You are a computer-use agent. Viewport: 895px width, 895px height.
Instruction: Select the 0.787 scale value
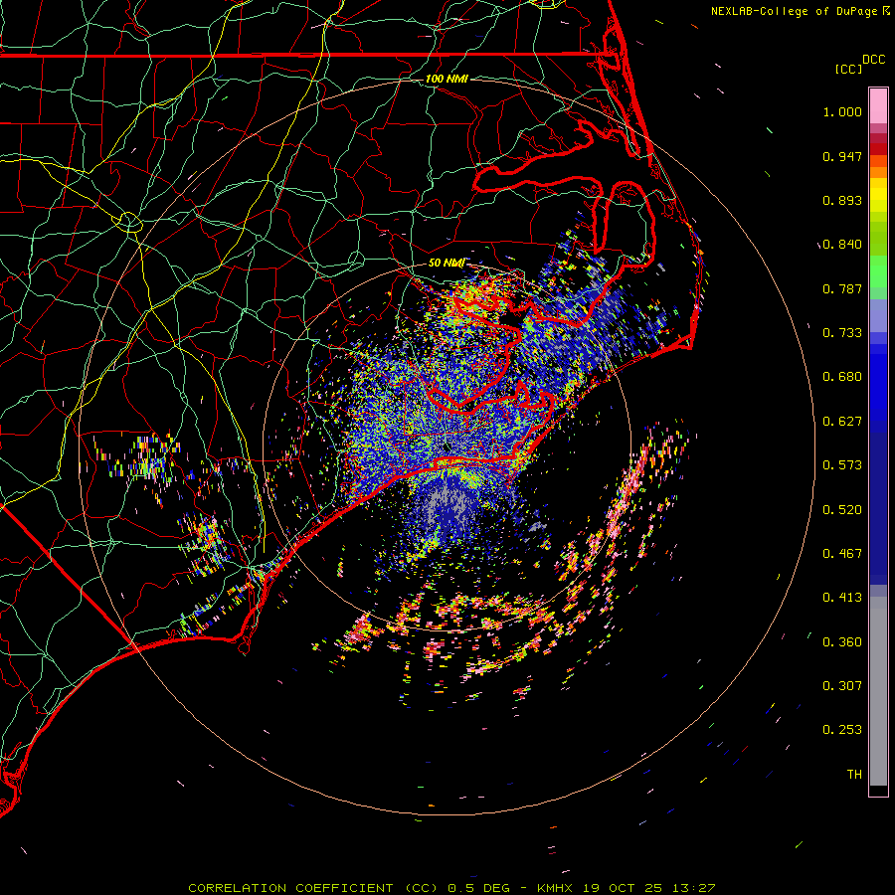(x=842, y=288)
